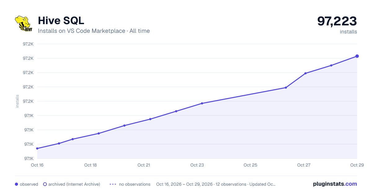Click the Oct 25 axis label
The height and width of the screenshot is (195, 372).
[x=250, y=165]
